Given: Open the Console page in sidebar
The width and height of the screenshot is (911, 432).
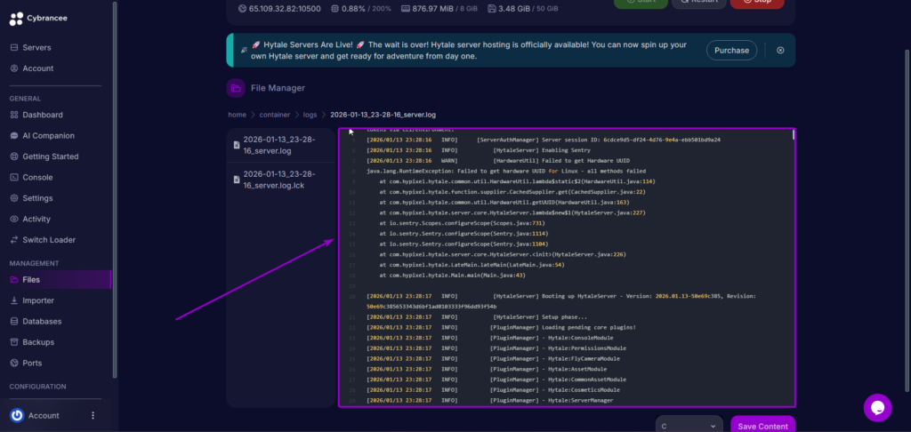Looking at the screenshot, I should pos(37,177).
